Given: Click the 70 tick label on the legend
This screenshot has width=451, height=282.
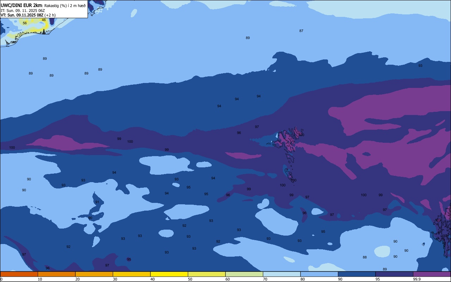Looking at the screenshot, I should click(265, 279).
